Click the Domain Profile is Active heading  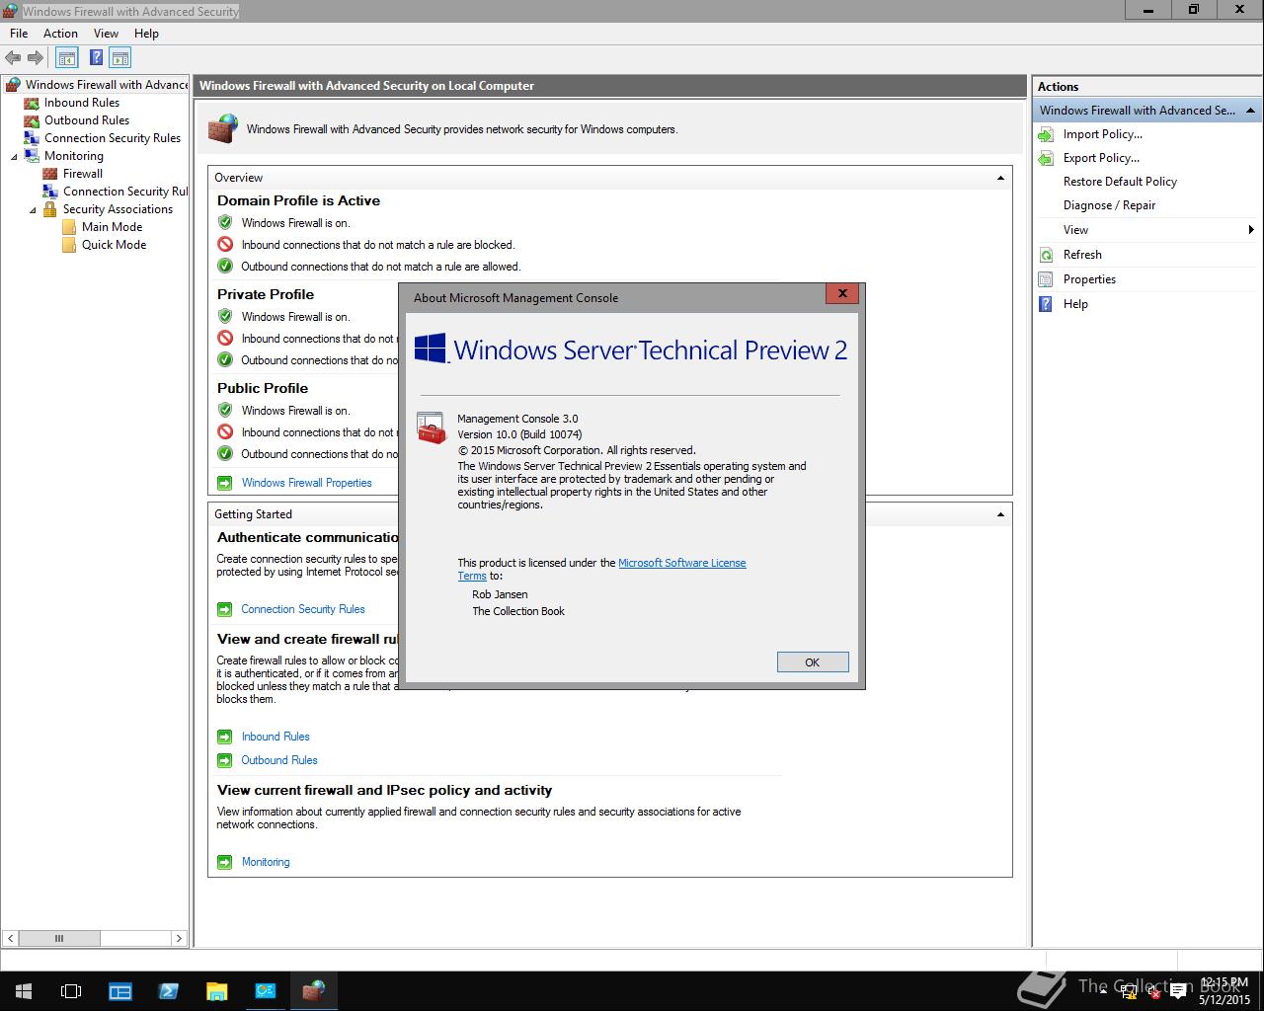[x=298, y=200]
